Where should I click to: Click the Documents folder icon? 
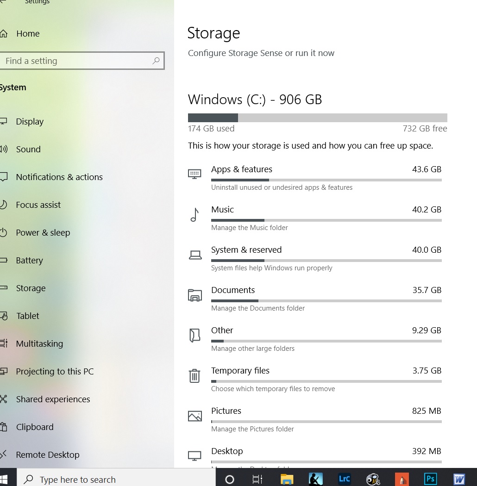pos(195,295)
